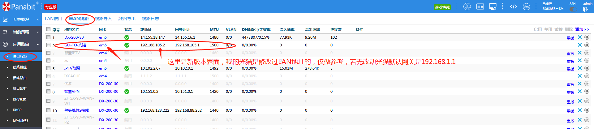594x129 pixels.
Task: Toggle the SSH switch
Action: [x=573, y=9]
